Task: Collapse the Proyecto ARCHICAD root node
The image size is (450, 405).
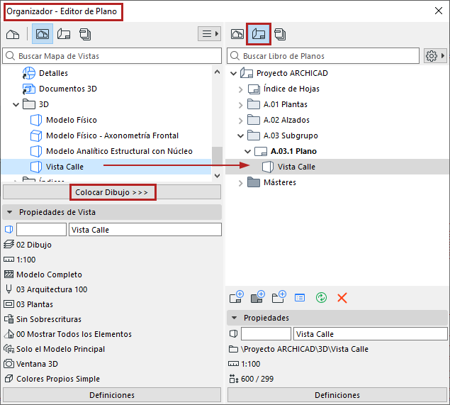Action: click(234, 74)
